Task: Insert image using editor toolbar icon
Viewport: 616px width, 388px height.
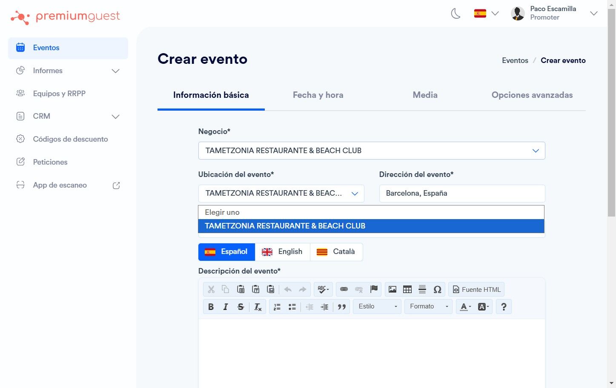Action: (x=393, y=289)
